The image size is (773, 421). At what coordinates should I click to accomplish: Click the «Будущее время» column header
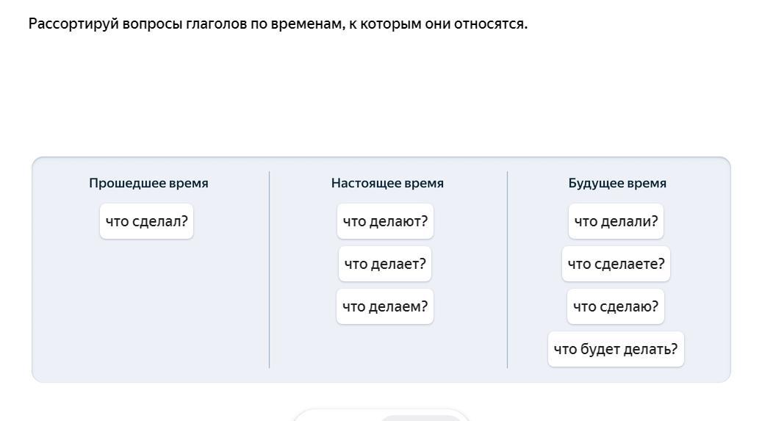[x=617, y=183]
